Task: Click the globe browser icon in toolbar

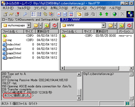Action: [x=115, y=14]
